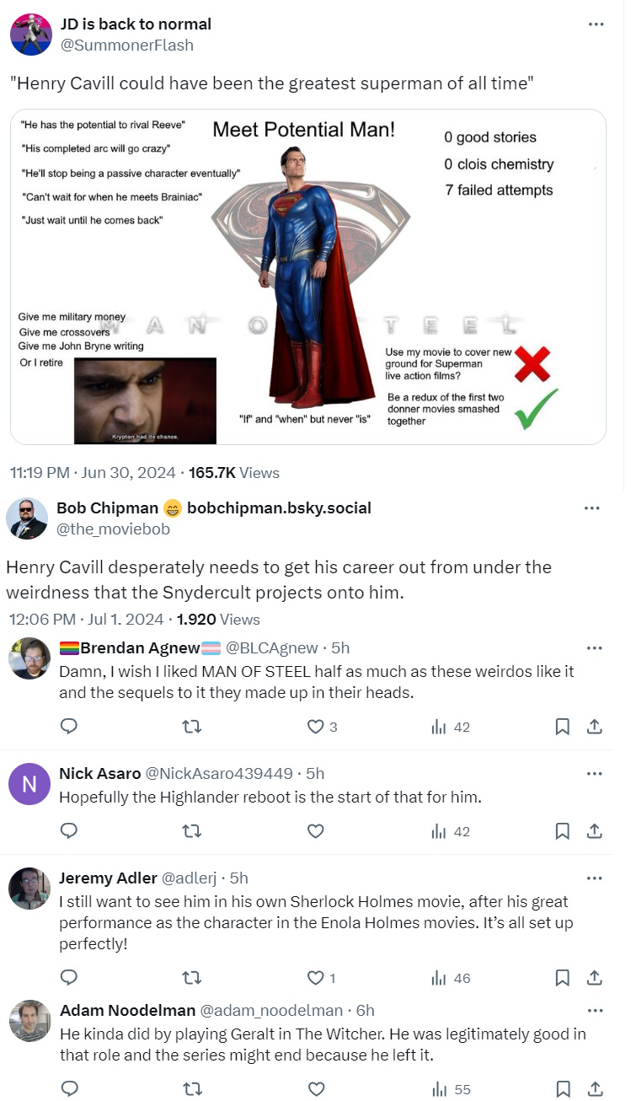Image resolution: width=631 pixels, height=1101 pixels.
Task: Open more options on JD's tweet
Action: click(596, 24)
